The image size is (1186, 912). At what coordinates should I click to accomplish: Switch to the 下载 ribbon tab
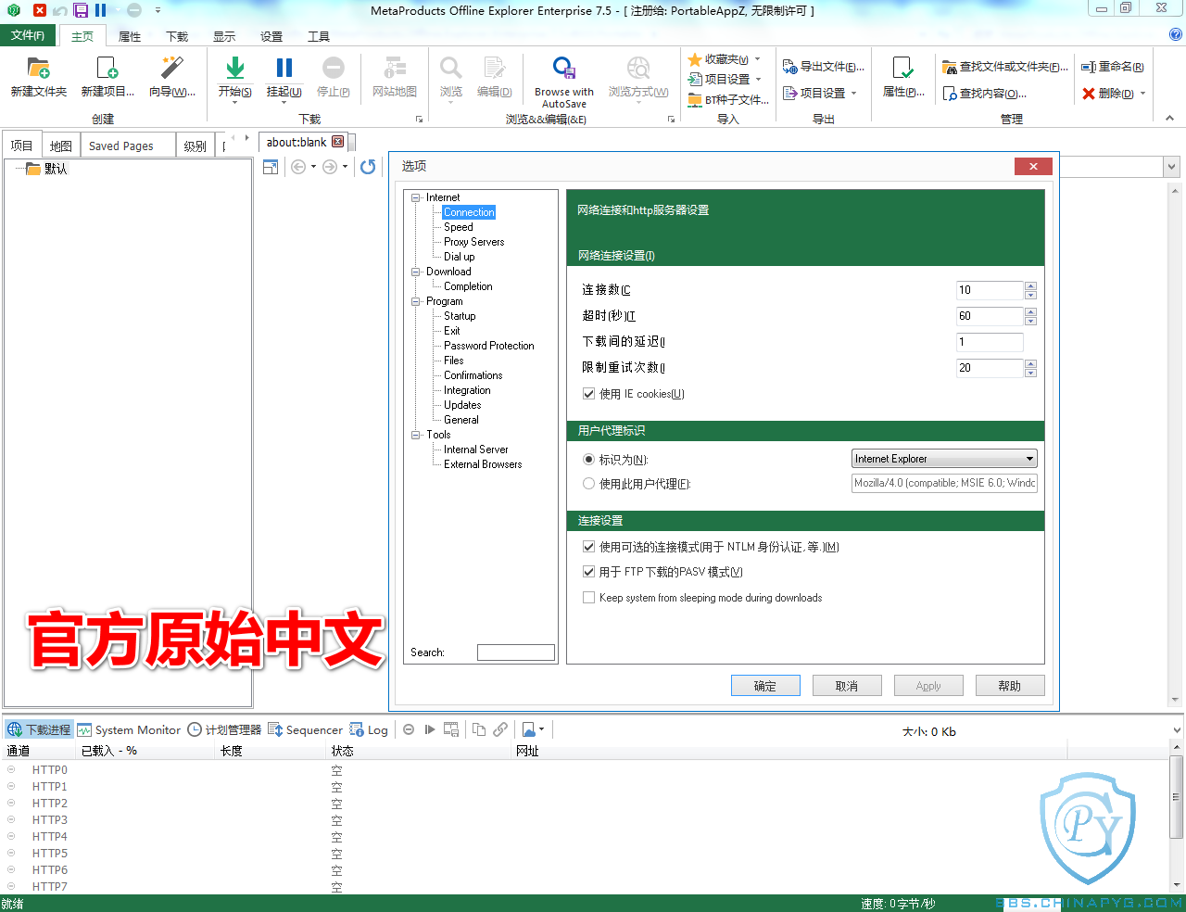tap(177, 37)
